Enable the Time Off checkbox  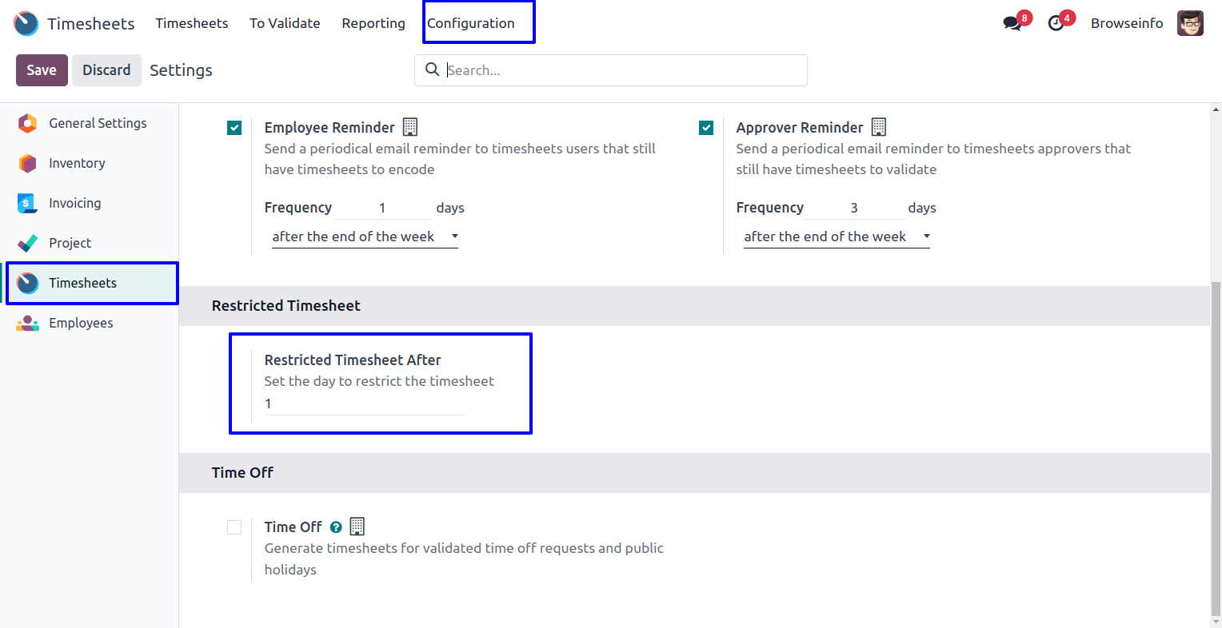pos(234,527)
